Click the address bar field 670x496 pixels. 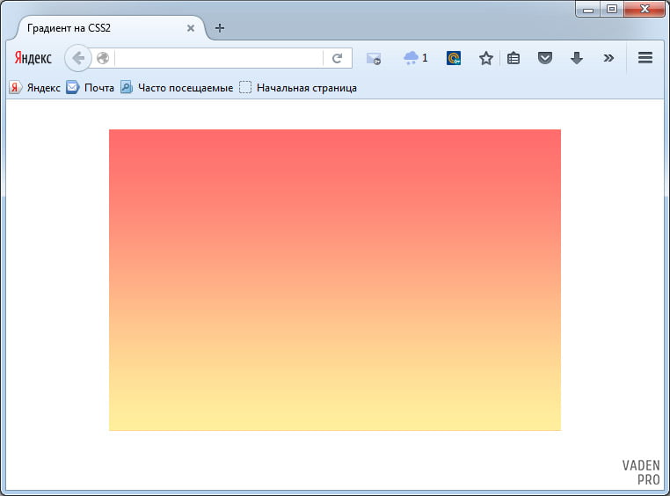[220, 58]
